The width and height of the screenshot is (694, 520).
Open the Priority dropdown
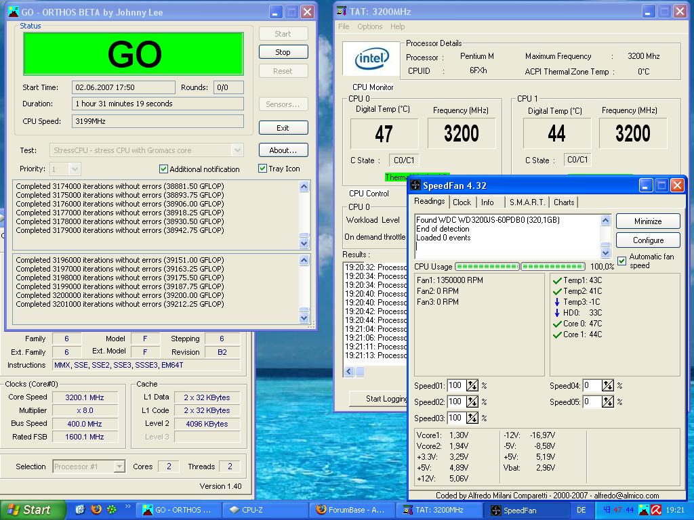(x=75, y=169)
